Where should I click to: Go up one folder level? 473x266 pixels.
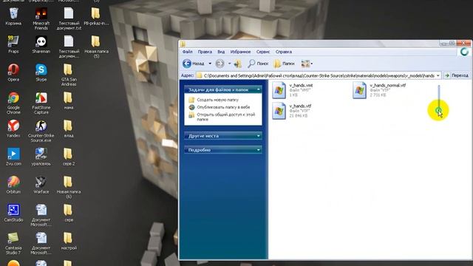click(238, 64)
